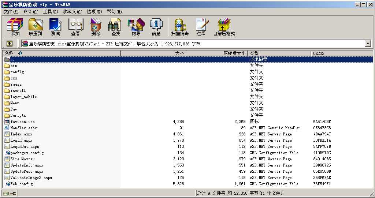Select ValidateImage2.aspx file

[28, 178]
